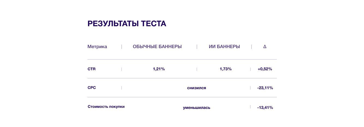The width and height of the screenshot is (364, 127).
Task: Click the ОБЫЧНЫЕ БАННЕРЫ column header
Action: (x=157, y=46)
